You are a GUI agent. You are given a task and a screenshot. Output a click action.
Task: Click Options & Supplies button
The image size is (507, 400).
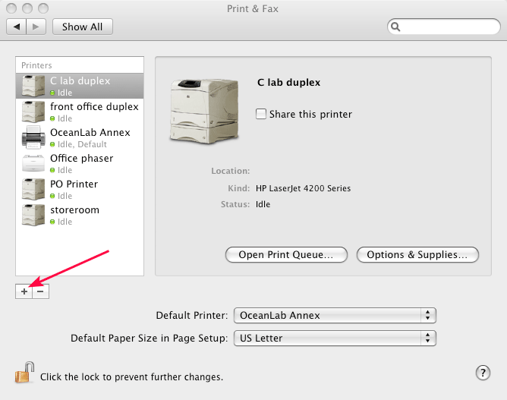click(x=417, y=255)
